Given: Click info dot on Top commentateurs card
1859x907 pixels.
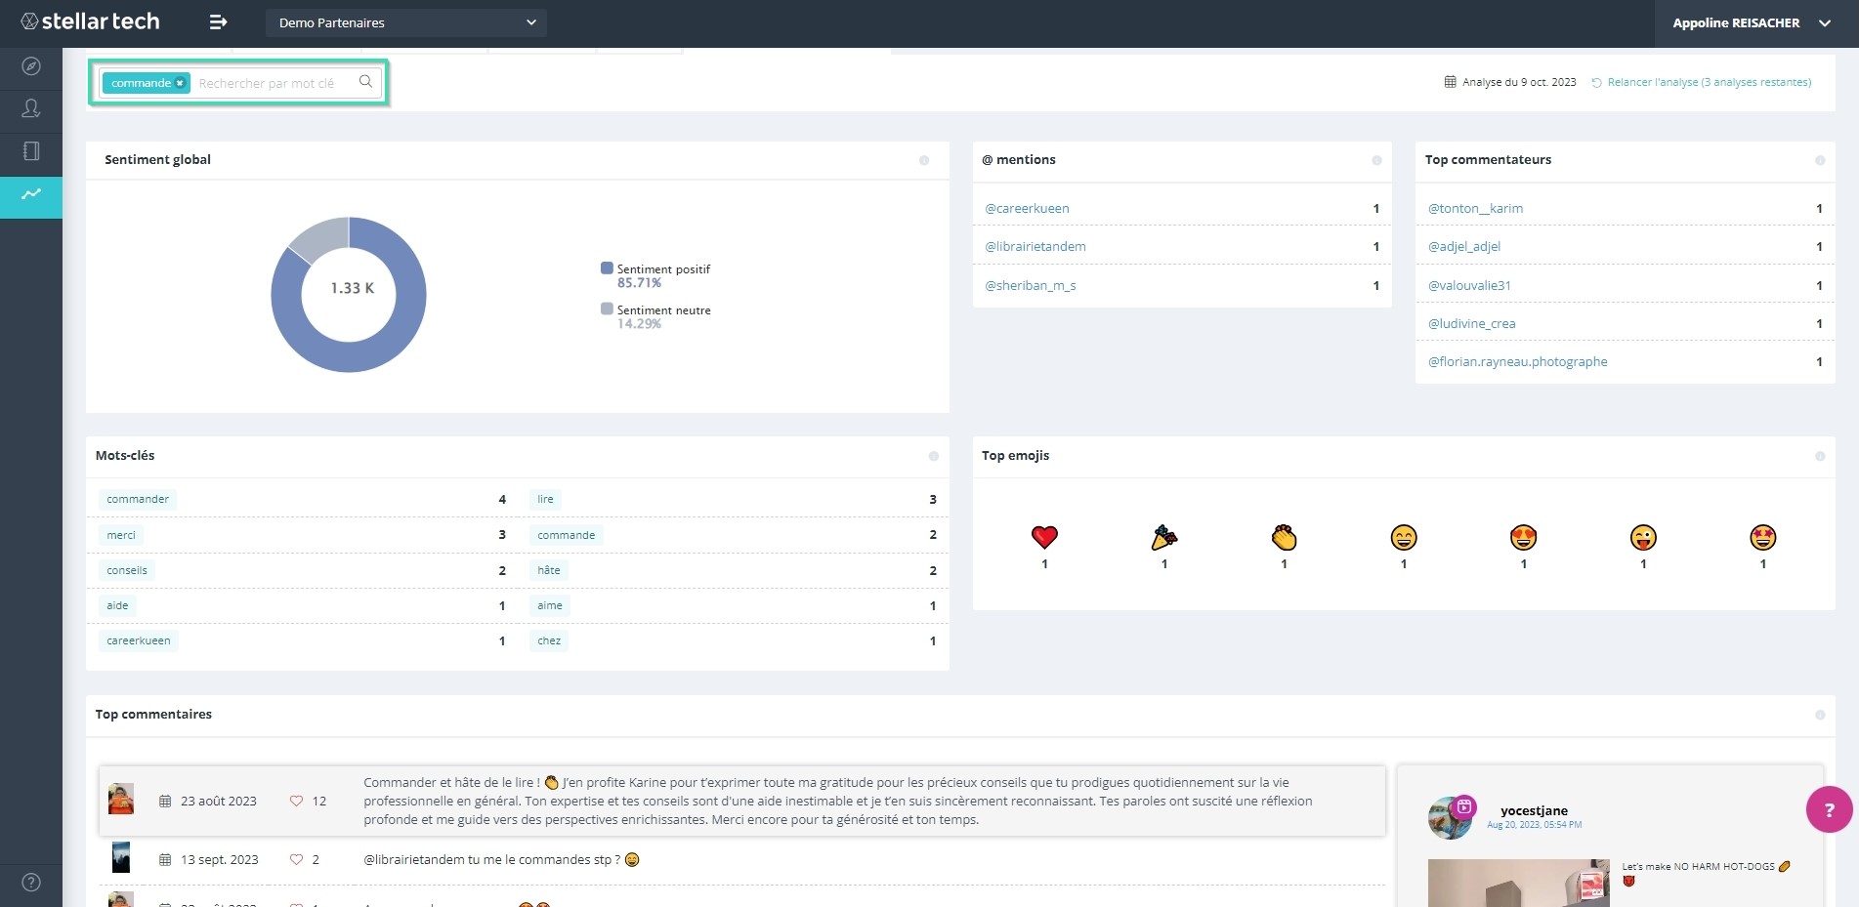Looking at the screenshot, I should 1820,160.
